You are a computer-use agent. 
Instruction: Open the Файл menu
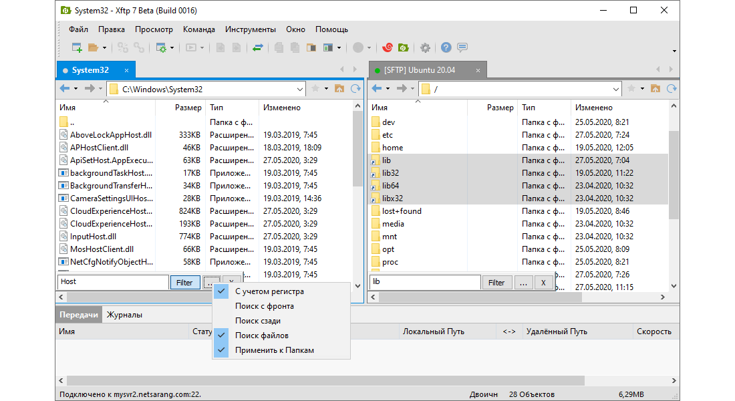[78, 29]
